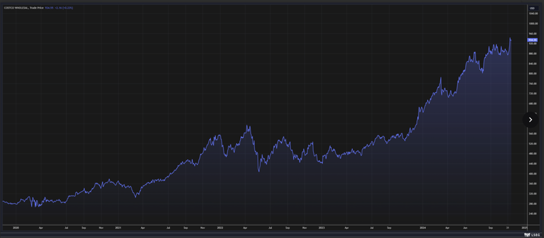Click the 2021 label on time axis

(118, 229)
